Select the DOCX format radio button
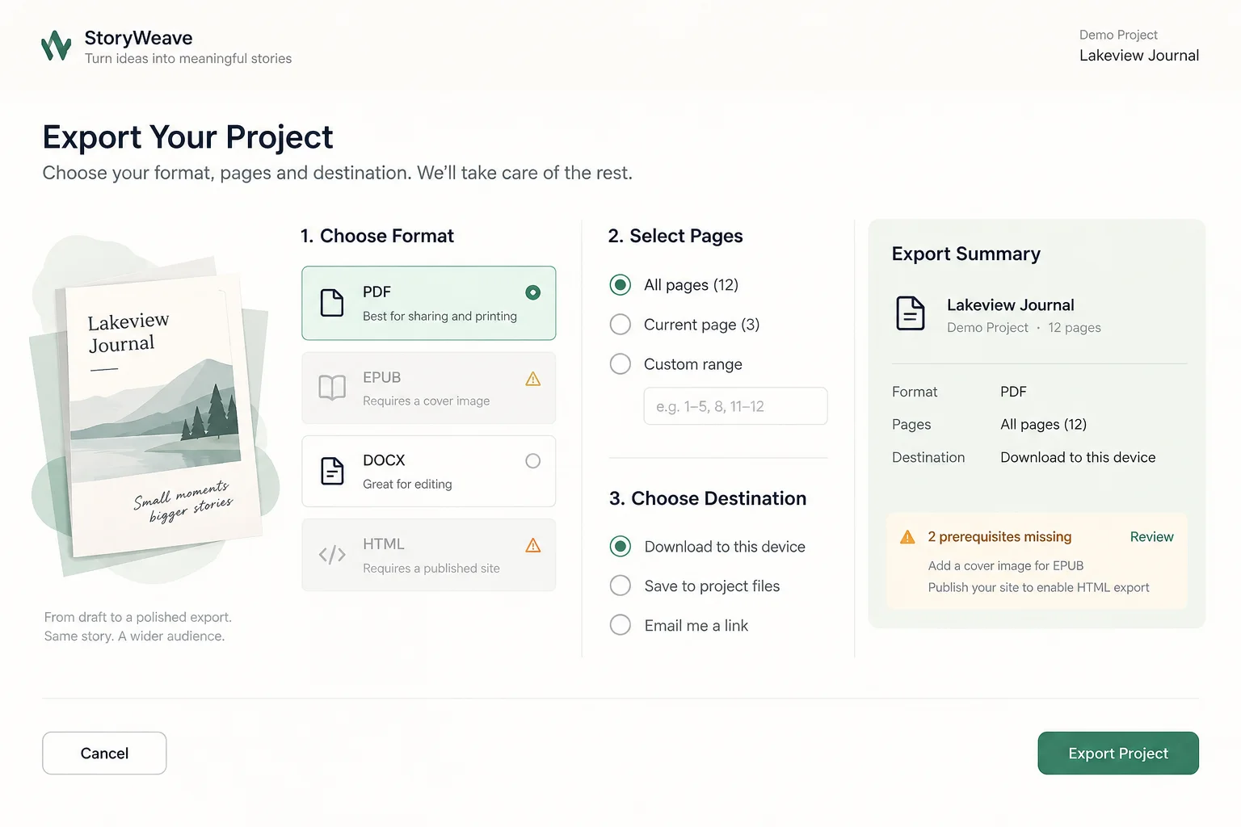 coord(533,461)
